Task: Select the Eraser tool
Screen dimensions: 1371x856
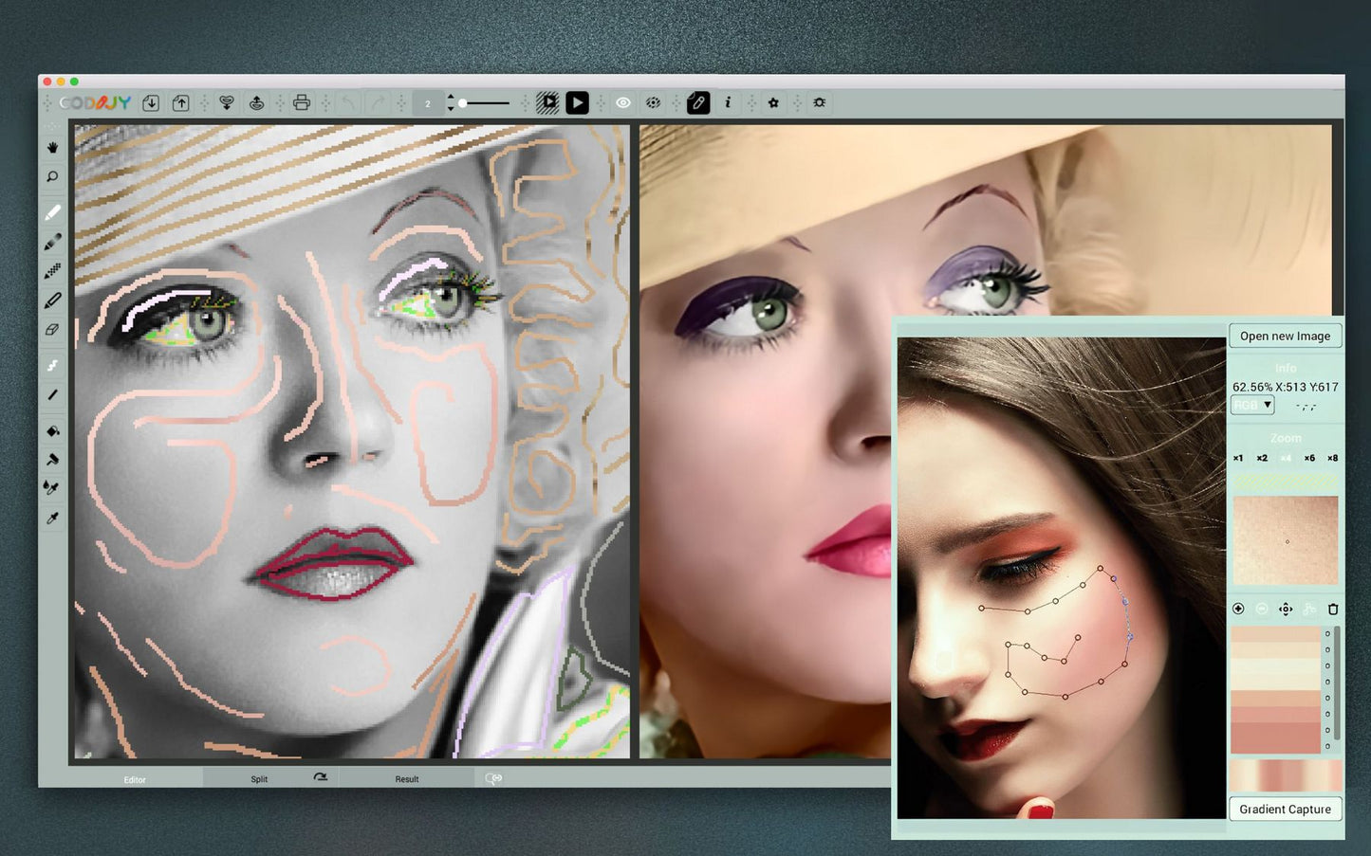Action: (x=52, y=330)
